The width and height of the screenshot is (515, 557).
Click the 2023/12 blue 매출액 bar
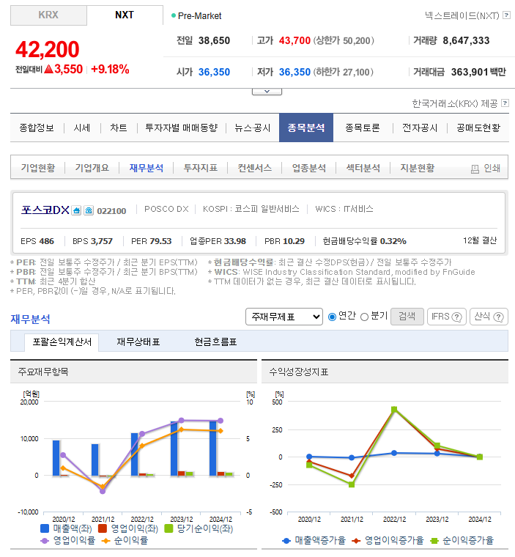coord(174,449)
